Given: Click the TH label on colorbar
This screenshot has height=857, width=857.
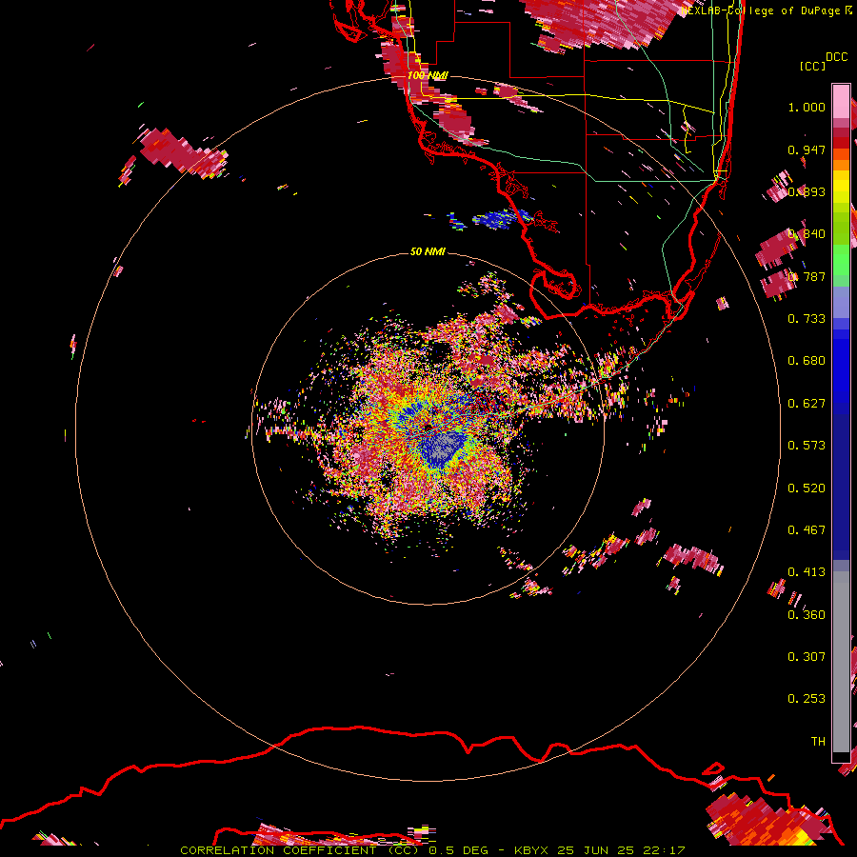Looking at the screenshot, I should [818, 742].
